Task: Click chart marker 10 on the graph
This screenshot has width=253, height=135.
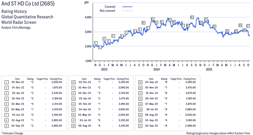Action: (x=143, y=23)
